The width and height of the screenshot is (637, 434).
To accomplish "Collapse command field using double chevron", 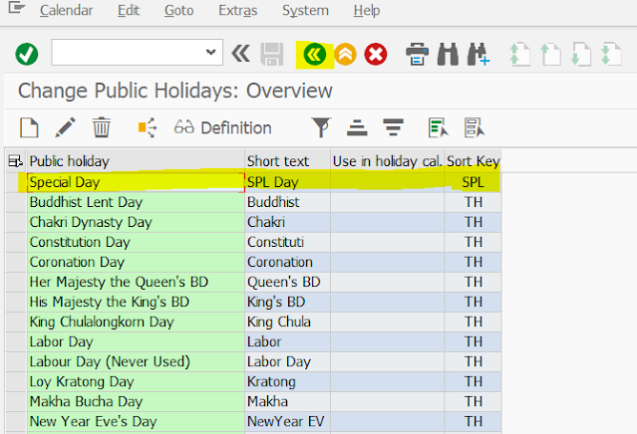I will point(240,54).
